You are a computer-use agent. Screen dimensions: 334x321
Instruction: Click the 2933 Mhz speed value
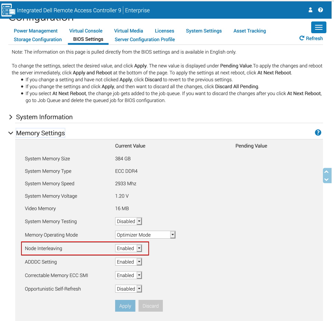(126, 184)
